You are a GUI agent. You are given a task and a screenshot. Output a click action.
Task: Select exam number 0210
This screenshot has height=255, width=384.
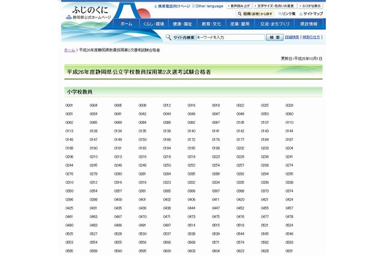coord(94,157)
